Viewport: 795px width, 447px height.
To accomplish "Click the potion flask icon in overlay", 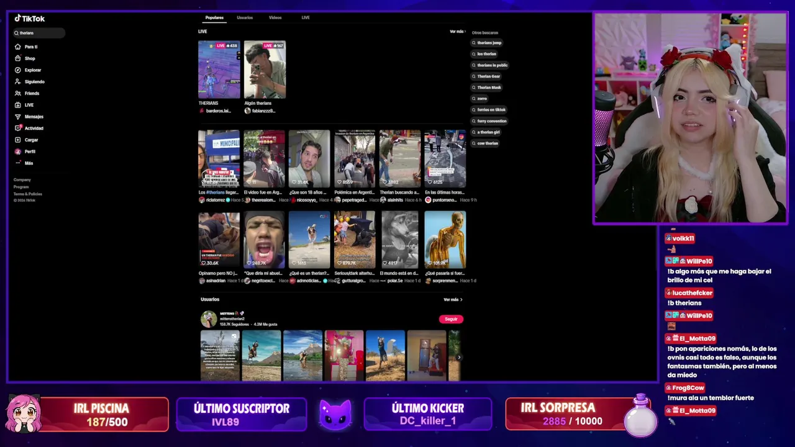I will tap(641, 415).
